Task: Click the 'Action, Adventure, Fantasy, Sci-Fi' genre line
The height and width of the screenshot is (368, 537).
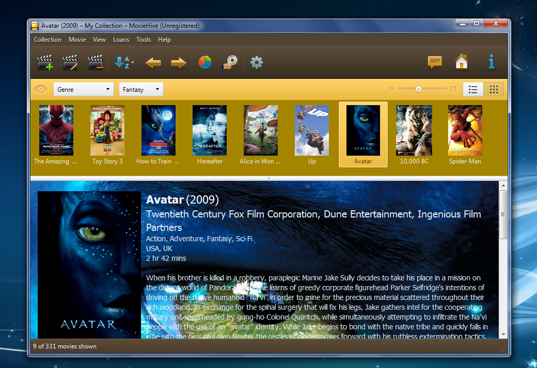Action: 199,239
